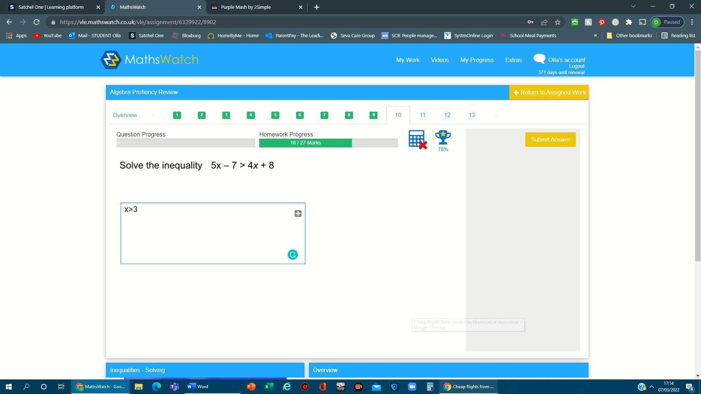This screenshot has width=701, height=394.
Task: Expand the system tray hidden icons
Action: (x=651, y=387)
